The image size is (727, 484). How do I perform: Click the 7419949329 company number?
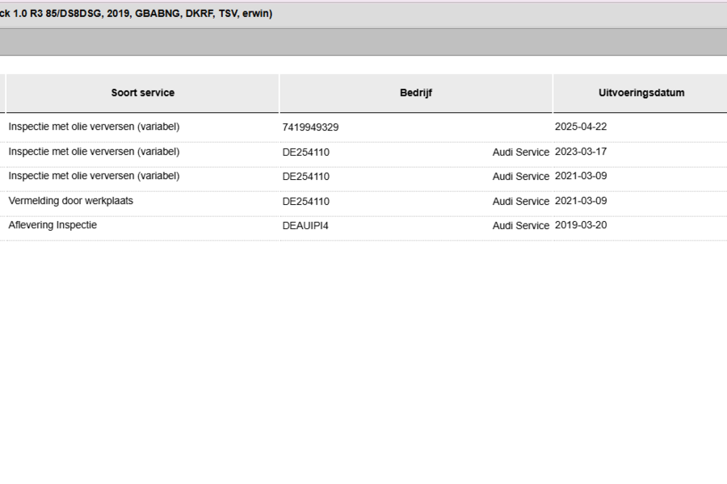tap(310, 127)
